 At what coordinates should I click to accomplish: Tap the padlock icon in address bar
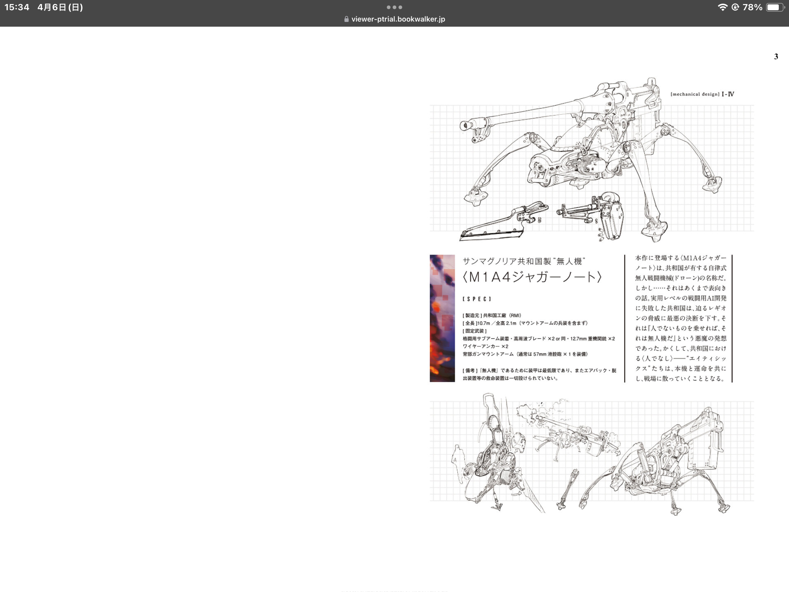pyautogui.click(x=346, y=19)
